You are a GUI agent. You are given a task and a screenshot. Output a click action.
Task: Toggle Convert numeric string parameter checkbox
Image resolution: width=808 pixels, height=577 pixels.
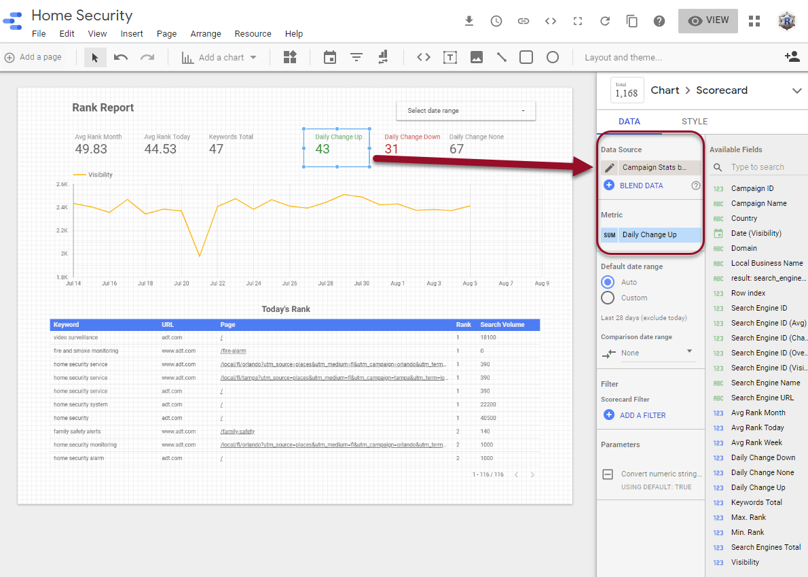click(x=608, y=474)
